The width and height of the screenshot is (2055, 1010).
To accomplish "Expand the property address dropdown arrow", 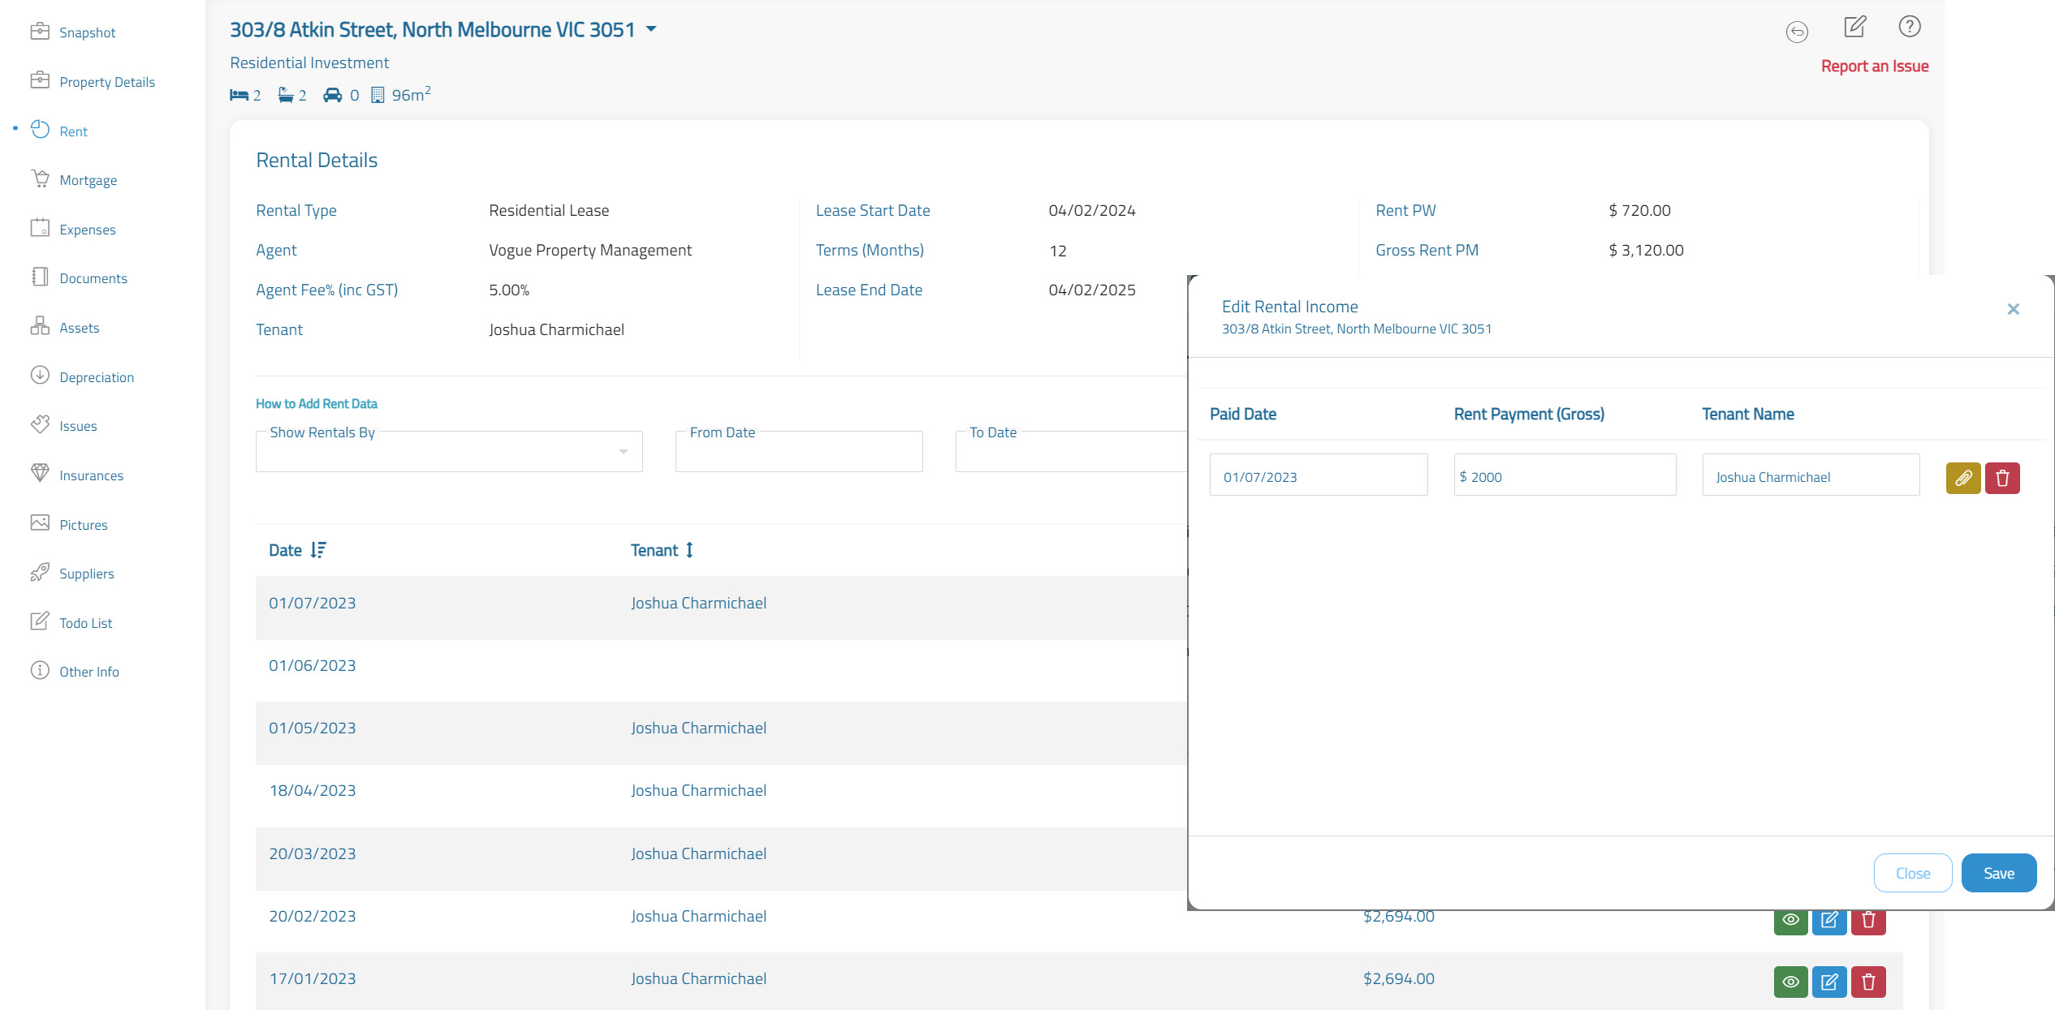I will pos(651,29).
